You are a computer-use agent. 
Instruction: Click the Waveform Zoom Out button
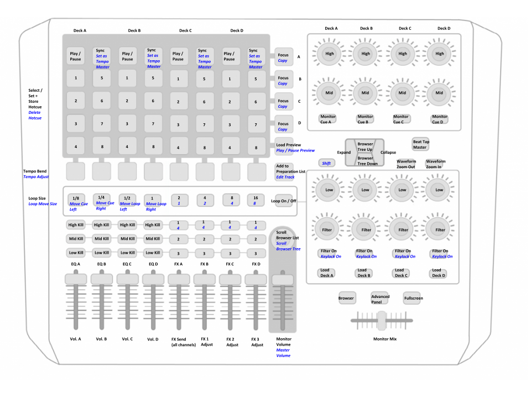[406, 164]
